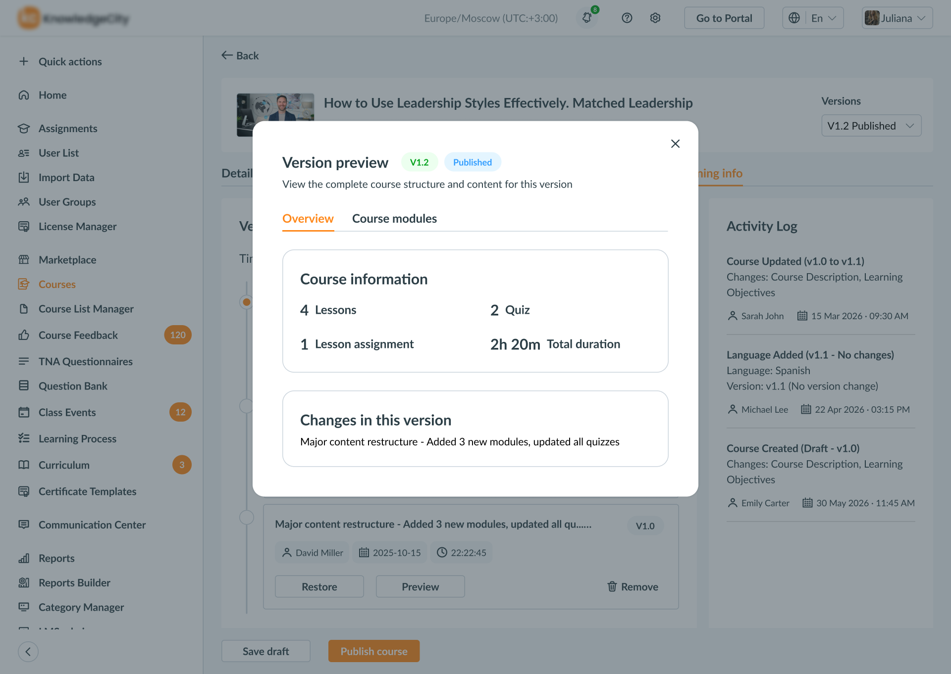
Task: Open the settings gear icon
Action: (x=655, y=18)
